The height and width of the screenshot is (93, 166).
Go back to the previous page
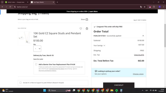click(x=2, y=7)
